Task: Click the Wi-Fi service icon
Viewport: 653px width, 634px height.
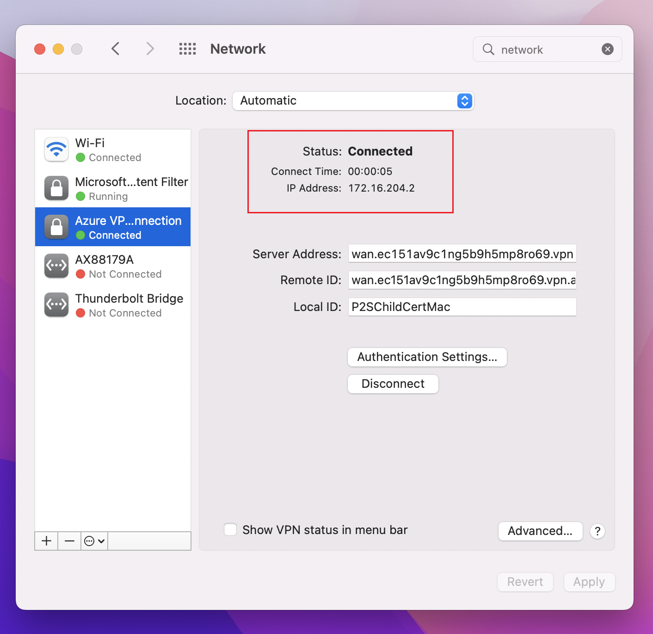Action: 56,149
